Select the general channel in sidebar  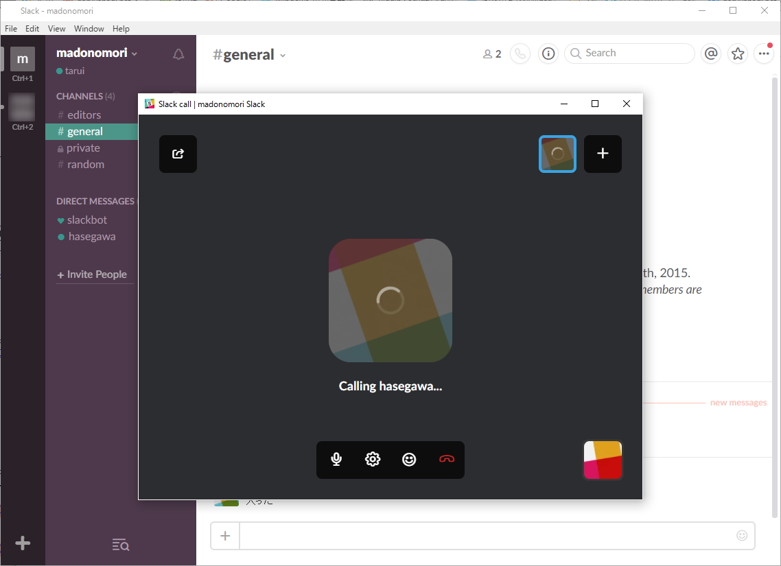92,132
